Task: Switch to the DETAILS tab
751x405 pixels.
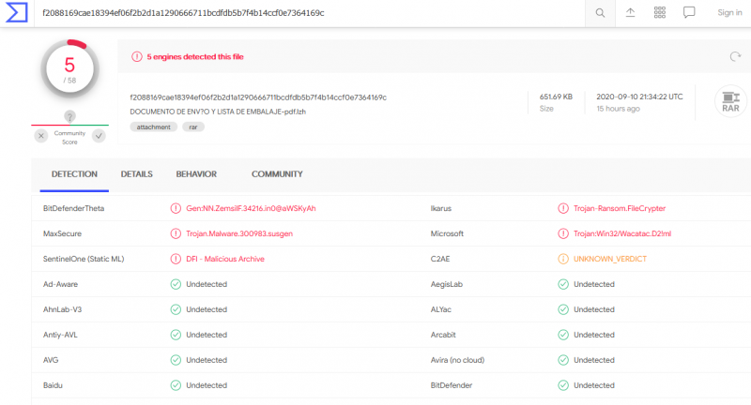Action: tap(136, 174)
